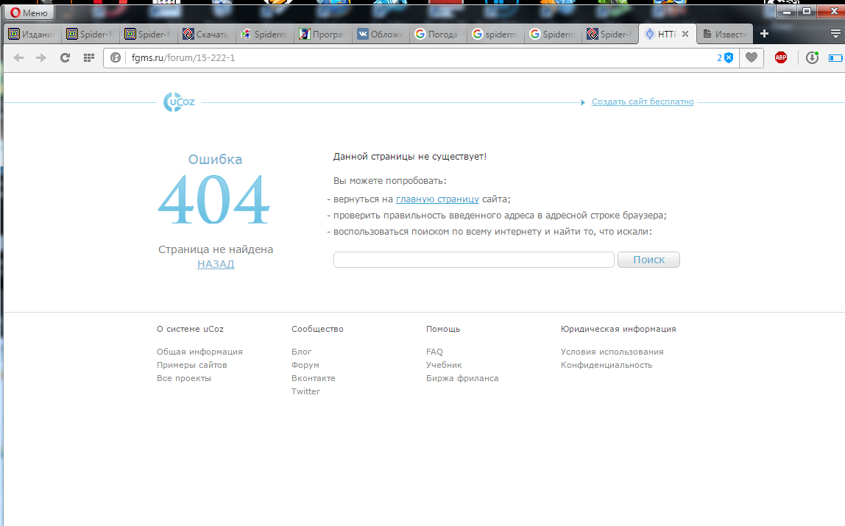Viewport: 845px width, 526px height.
Task: Click the large 404 error number
Action: pyautogui.click(x=214, y=200)
